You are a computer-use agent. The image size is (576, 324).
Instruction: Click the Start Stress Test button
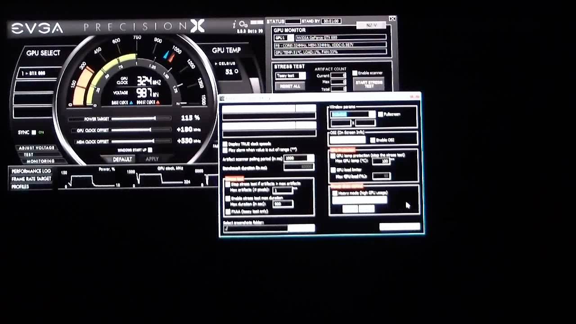tap(369, 84)
